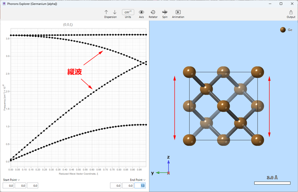Activate the Rotator tool
This screenshot has width=298, height=192.
pos(153,12)
